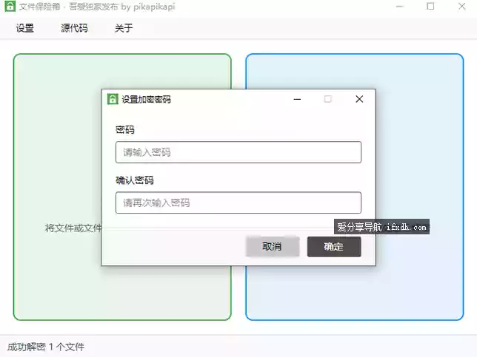
Task: Click the 密码 label above the first field
Action: coord(125,130)
